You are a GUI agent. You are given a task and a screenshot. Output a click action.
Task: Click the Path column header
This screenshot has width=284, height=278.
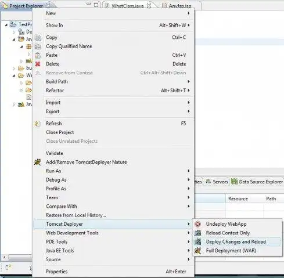tap(274, 198)
